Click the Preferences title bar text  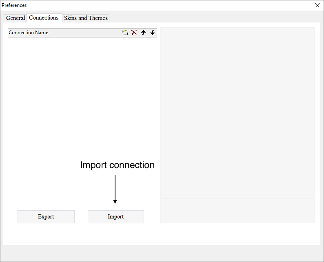[14, 5]
